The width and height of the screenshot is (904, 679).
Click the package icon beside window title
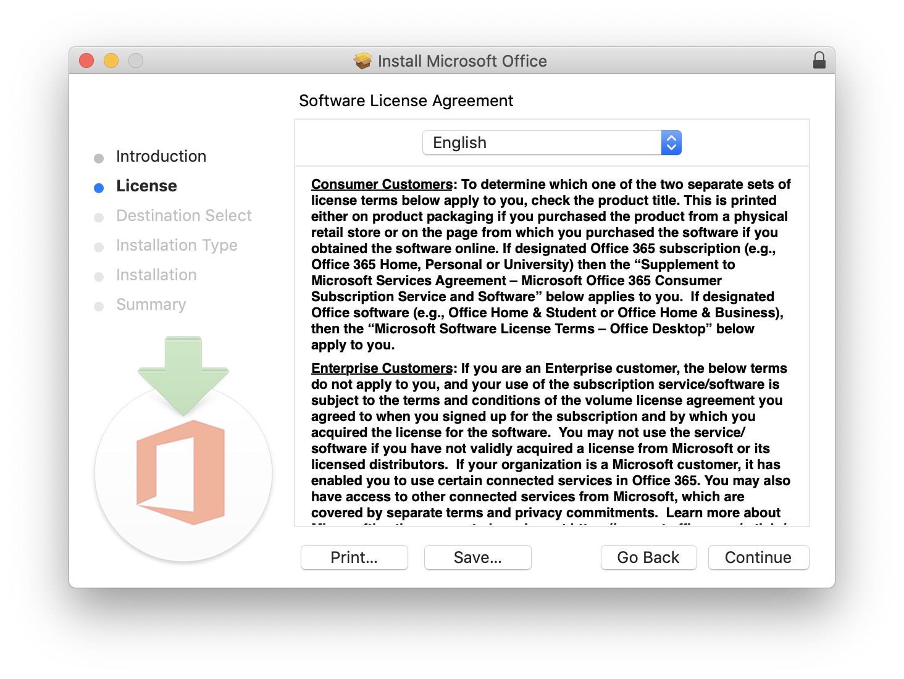[x=362, y=60]
